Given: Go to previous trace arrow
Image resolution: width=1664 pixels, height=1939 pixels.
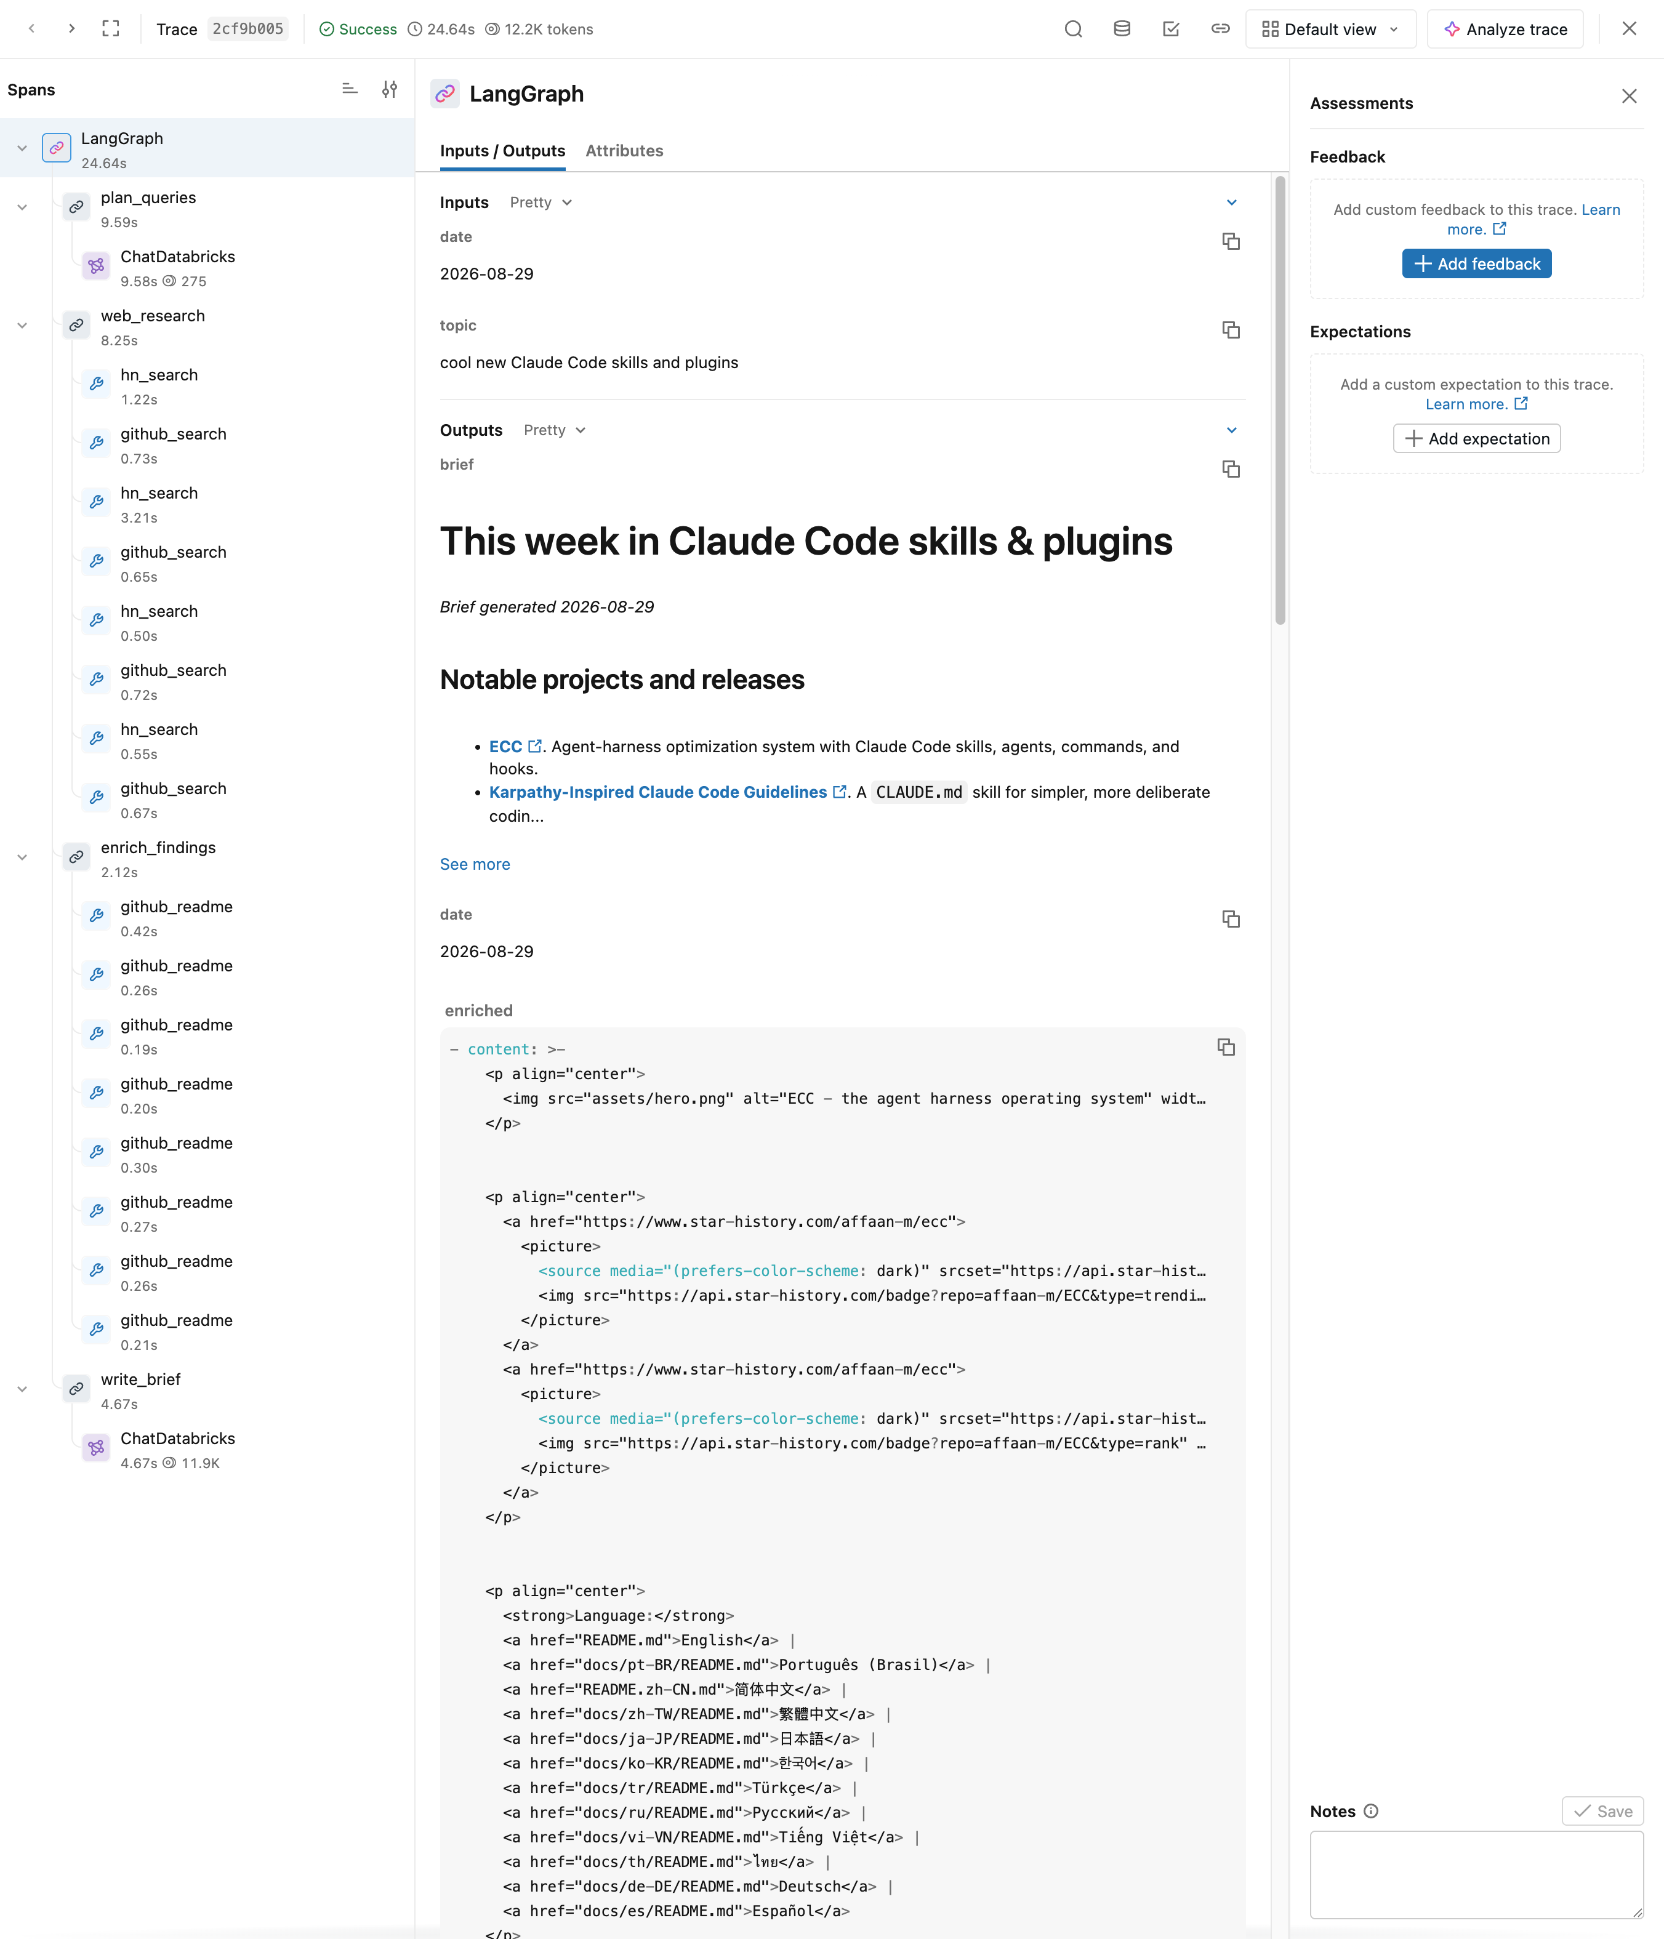Looking at the screenshot, I should (x=32, y=29).
